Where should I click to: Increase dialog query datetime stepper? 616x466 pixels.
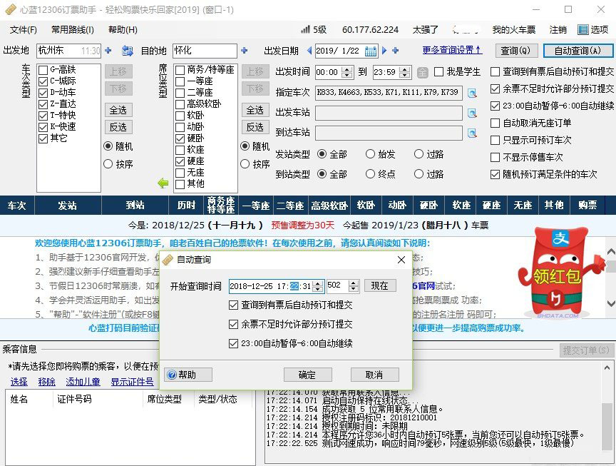point(318,283)
